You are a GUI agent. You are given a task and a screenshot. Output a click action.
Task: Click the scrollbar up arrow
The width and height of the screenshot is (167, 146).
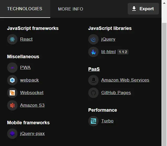point(164,3)
